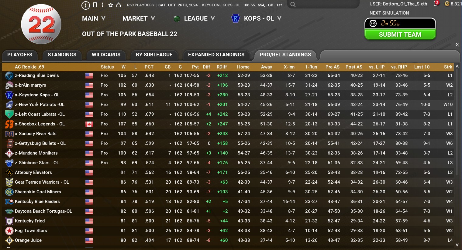The height and width of the screenshot is (250, 462).
Task: Click the Keystone Kops team logo in standings
Action: pyautogui.click(x=9, y=95)
